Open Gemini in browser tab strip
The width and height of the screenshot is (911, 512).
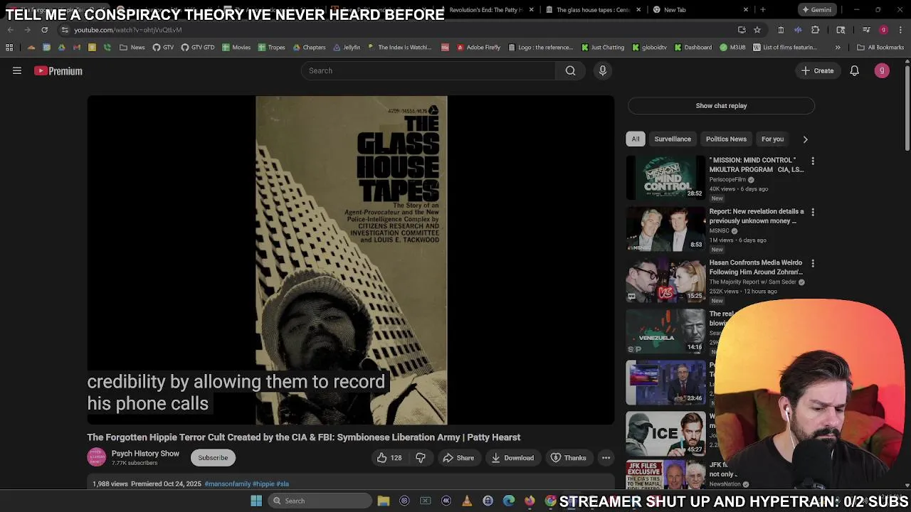816,10
